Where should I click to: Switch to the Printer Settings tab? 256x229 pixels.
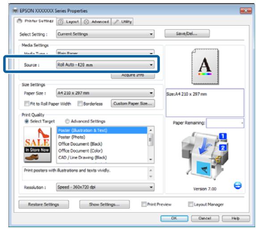(x=35, y=21)
